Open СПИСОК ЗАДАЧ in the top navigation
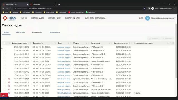 [x=38, y=18]
